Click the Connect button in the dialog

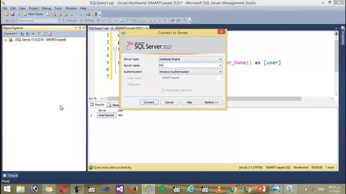[x=149, y=102]
